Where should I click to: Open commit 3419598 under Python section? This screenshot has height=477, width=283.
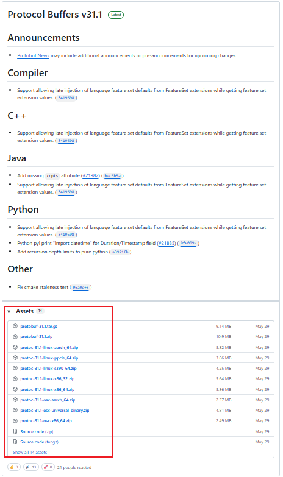[x=66, y=235]
